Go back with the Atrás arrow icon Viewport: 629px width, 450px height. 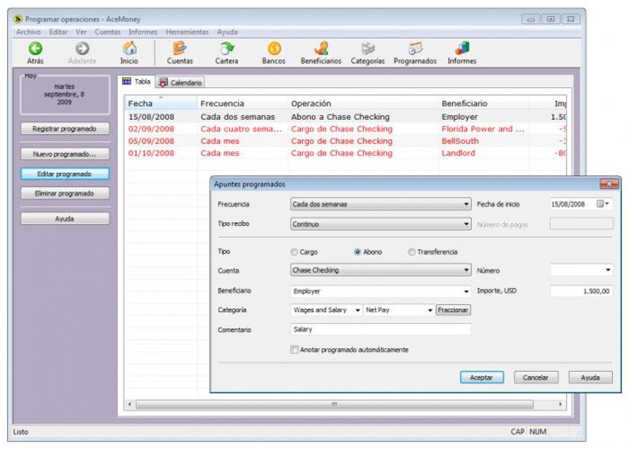[35, 49]
